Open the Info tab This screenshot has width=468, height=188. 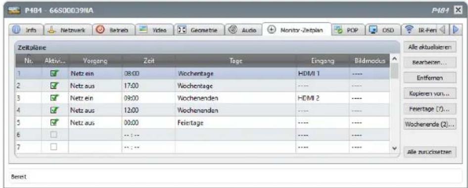27,30
